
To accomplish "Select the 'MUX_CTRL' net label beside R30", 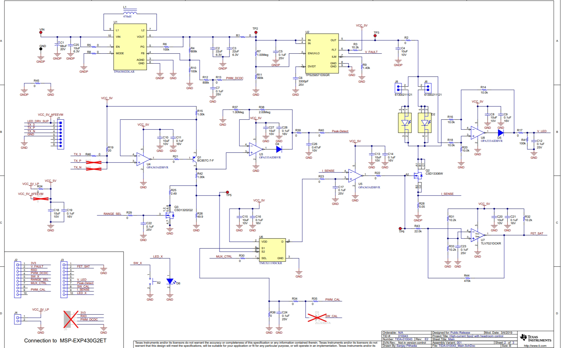I will [224, 257].
